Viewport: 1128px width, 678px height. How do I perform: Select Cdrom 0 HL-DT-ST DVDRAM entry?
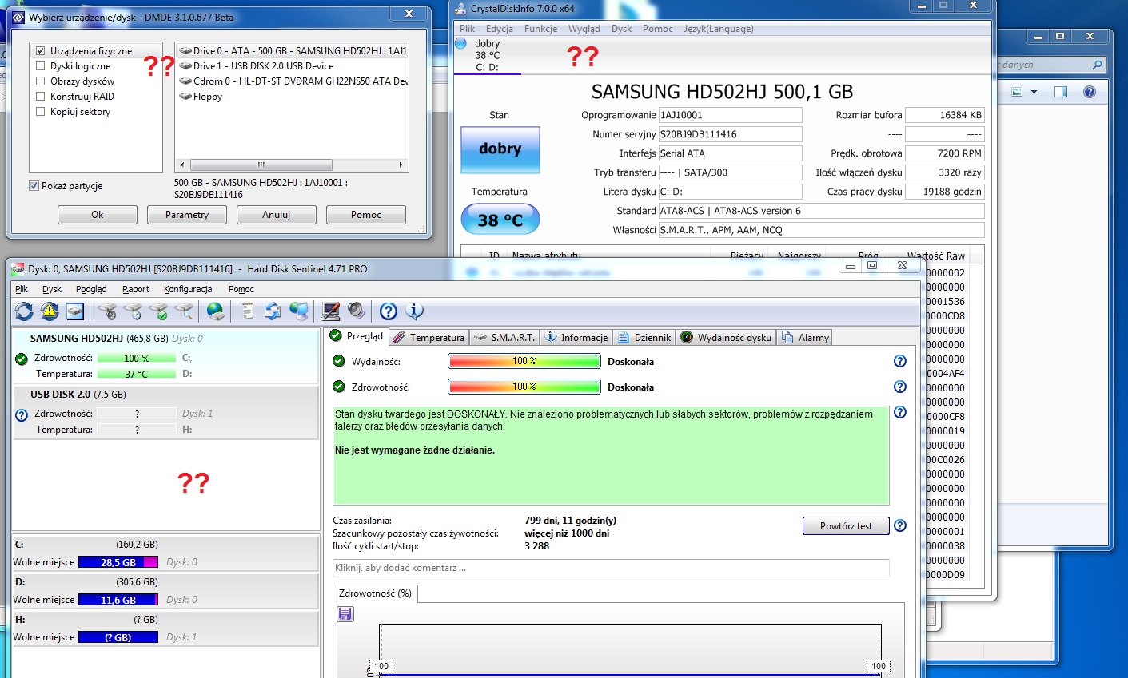293,81
